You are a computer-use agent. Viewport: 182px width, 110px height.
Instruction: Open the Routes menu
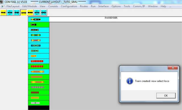(84, 6)
